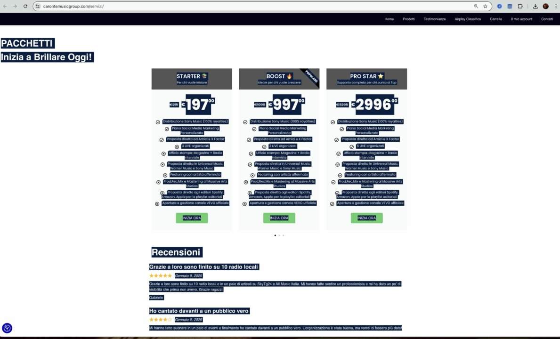Click INIZIA ORA under the PRO STAR package

pos(366,218)
